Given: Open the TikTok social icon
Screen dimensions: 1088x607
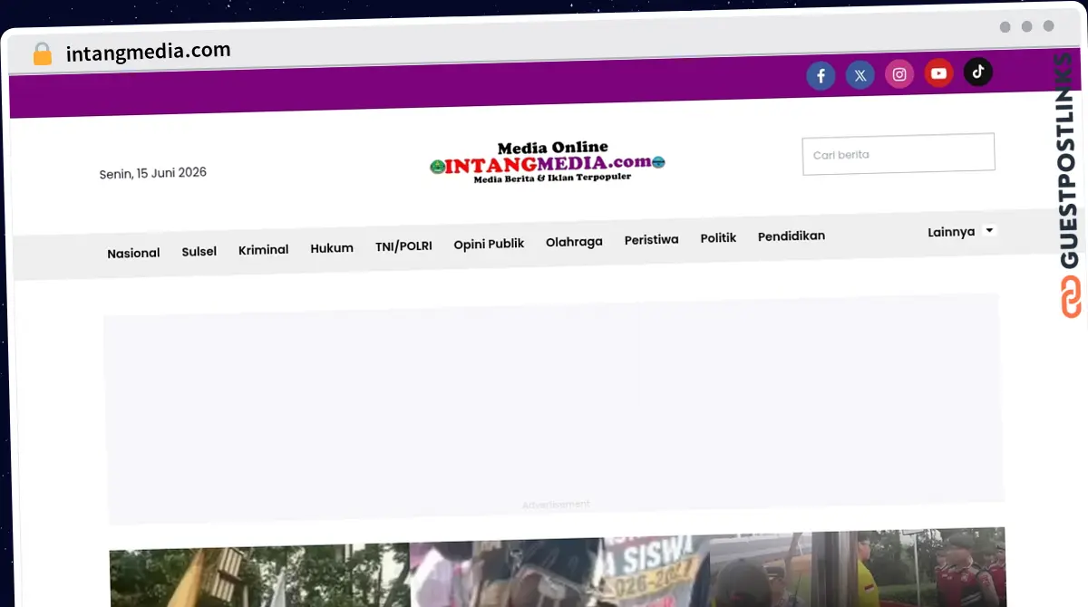Looking at the screenshot, I should click(x=978, y=72).
